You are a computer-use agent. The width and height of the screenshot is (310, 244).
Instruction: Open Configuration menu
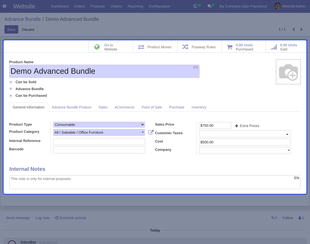pos(159,6)
